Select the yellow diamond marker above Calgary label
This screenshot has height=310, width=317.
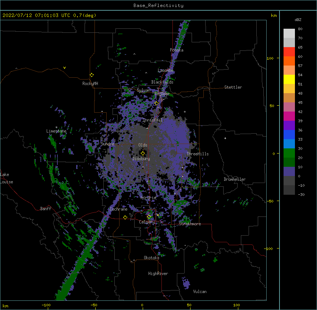[149, 217]
